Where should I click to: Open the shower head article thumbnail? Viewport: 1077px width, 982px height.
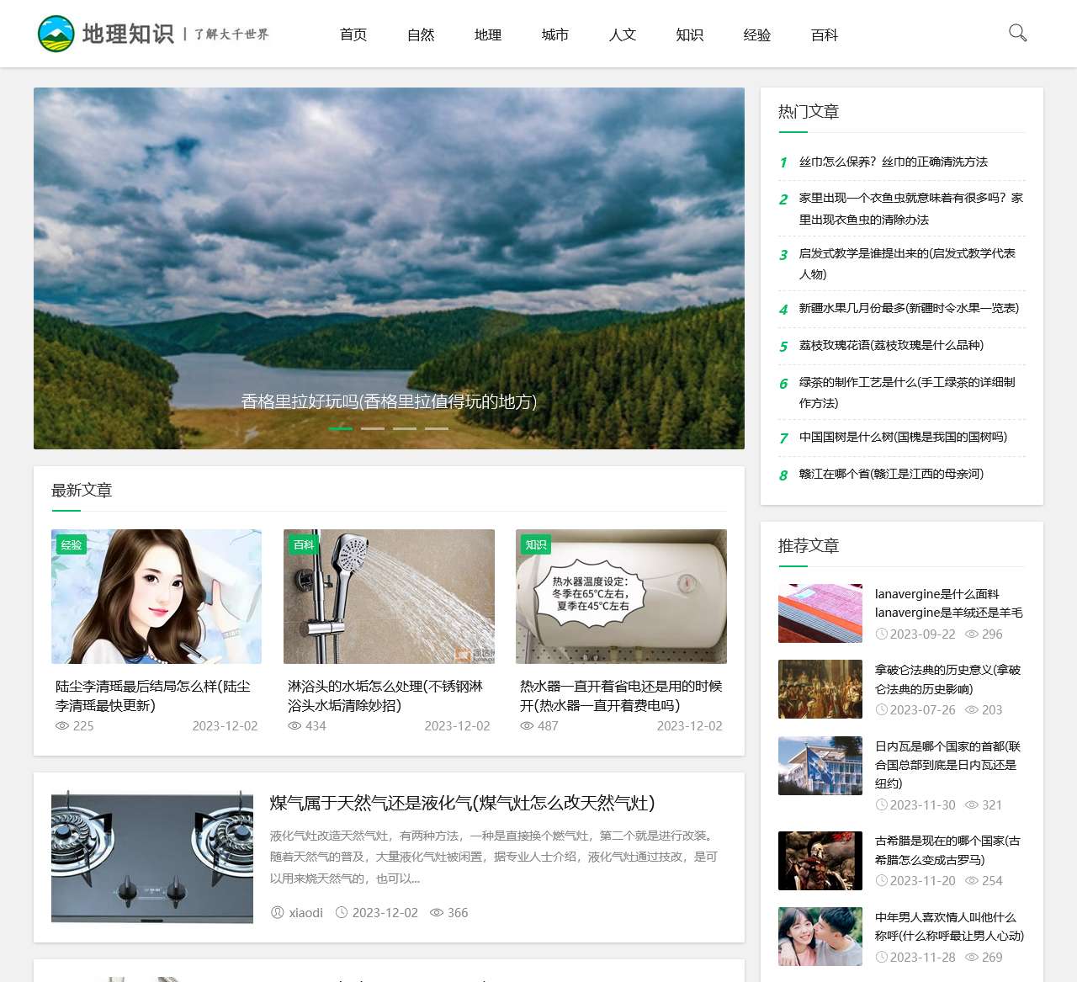click(389, 597)
